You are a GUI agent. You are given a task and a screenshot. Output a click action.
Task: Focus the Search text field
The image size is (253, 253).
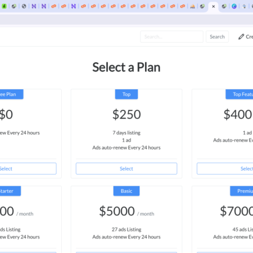pyautogui.click(x=172, y=37)
